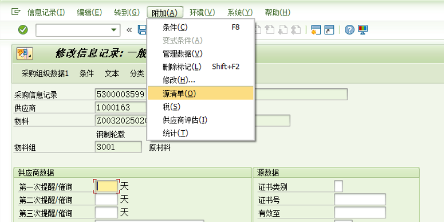Click the Save disk icon

point(142,30)
